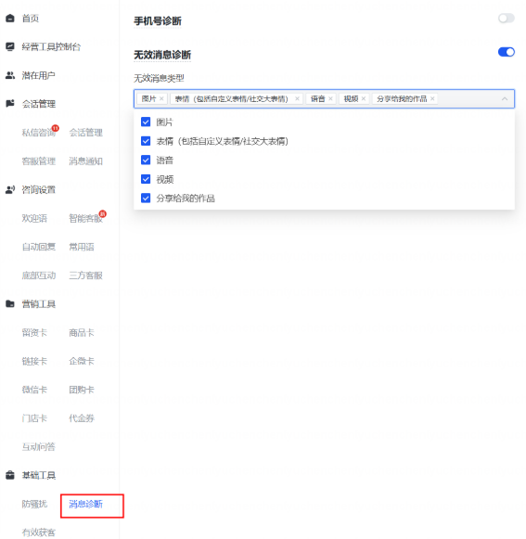The image size is (526, 539).
Task: Collapse the 无效消息类型 dropdown arrow
Action: tap(505, 99)
